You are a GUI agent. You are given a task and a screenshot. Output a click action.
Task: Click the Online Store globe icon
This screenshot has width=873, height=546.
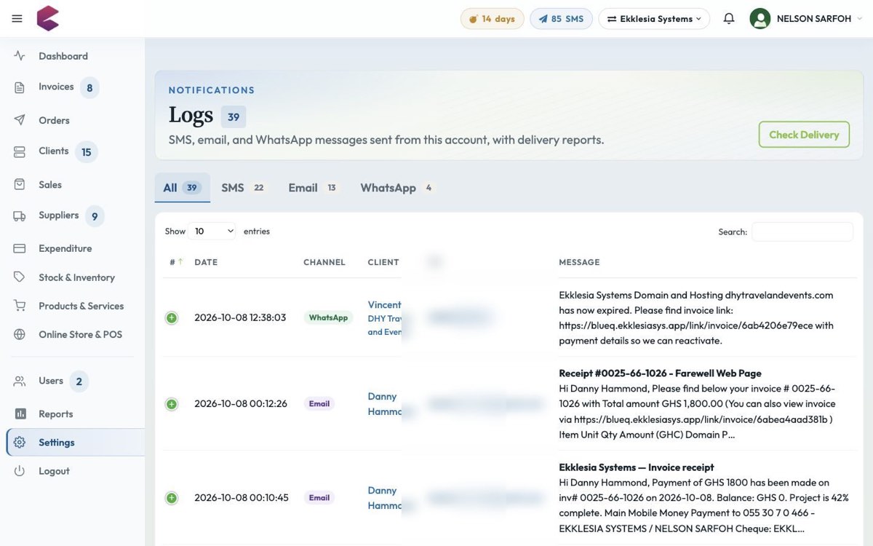[x=20, y=335]
